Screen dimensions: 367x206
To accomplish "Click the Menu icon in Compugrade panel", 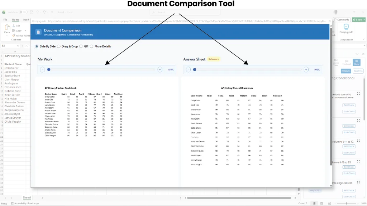I will pyautogui.click(x=357, y=62).
